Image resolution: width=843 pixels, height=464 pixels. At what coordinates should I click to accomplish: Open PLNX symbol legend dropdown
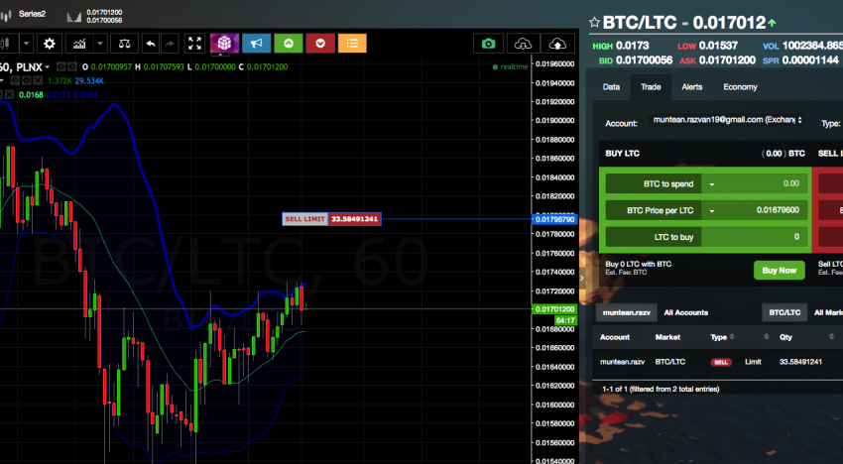48,67
